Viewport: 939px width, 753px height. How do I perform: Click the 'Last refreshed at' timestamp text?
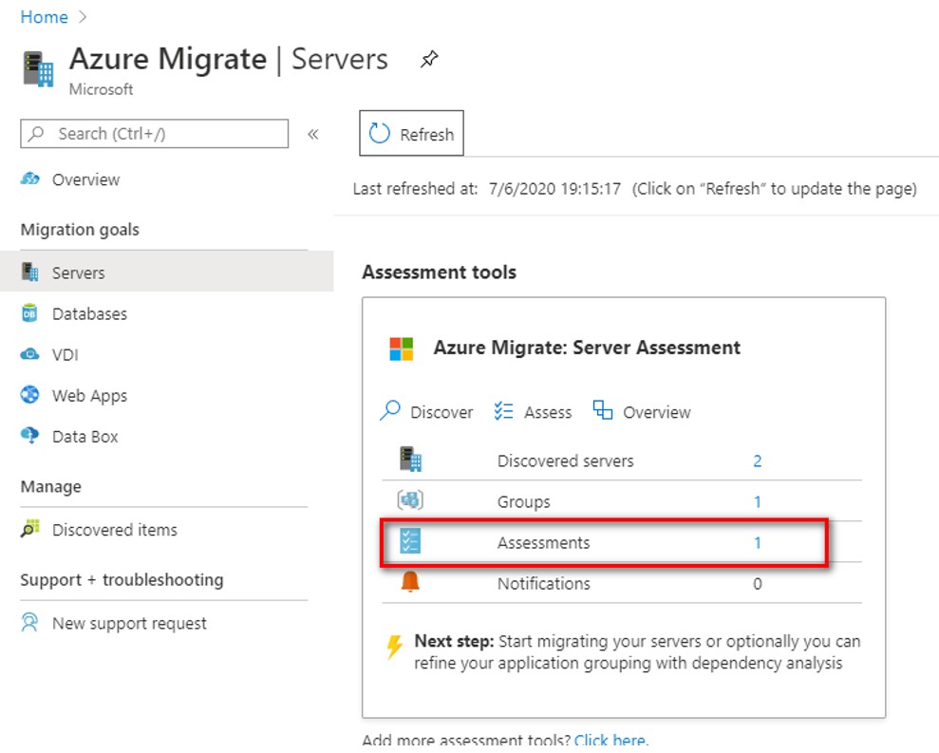pyautogui.click(x=486, y=189)
